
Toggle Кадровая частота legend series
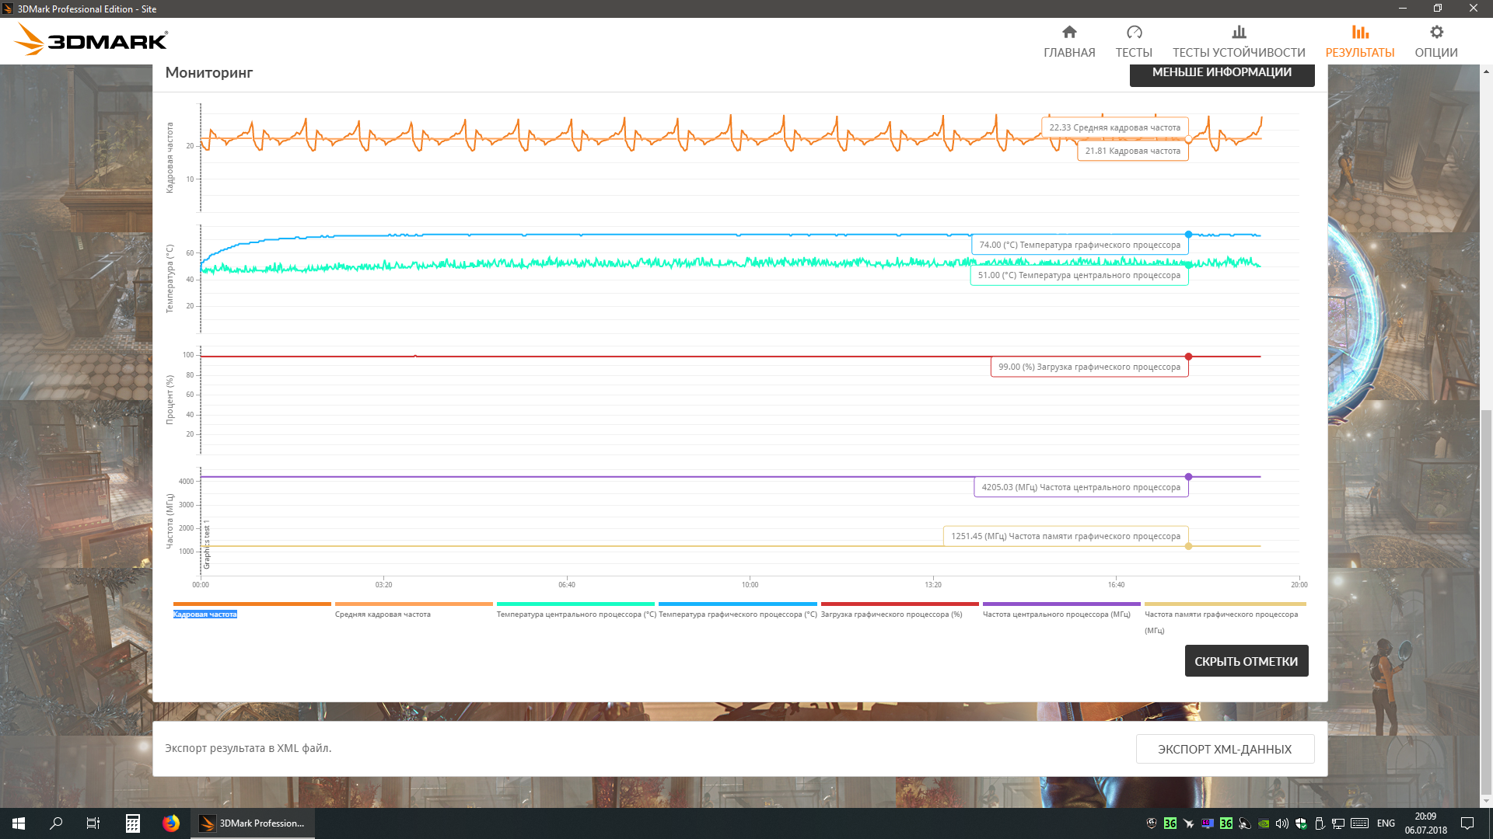point(205,614)
